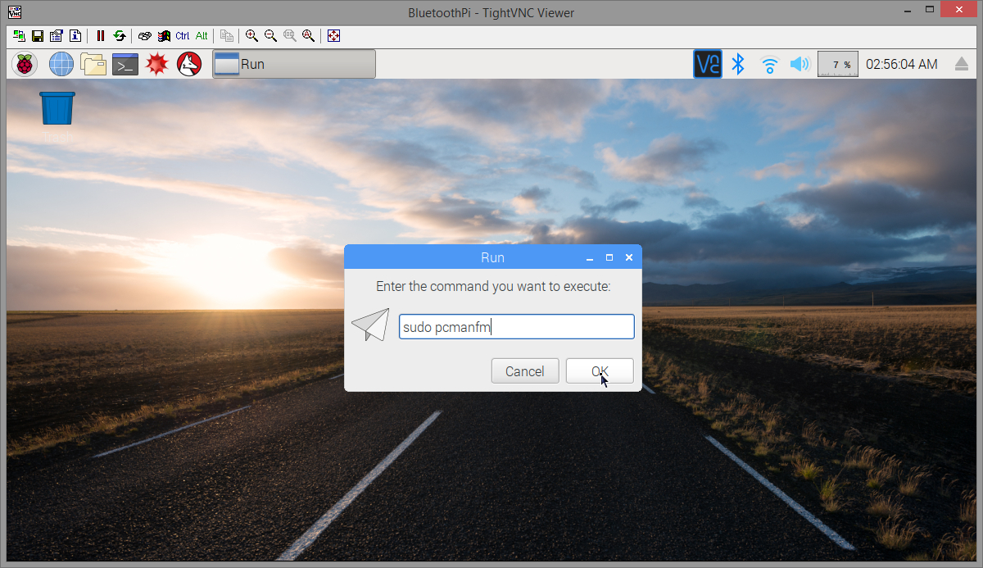Open Connection Options toolbar icon

tap(56, 36)
